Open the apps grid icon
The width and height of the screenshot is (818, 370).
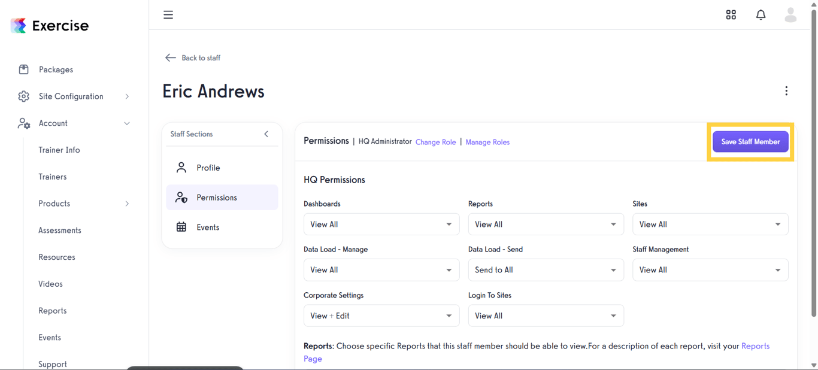[x=731, y=15]
